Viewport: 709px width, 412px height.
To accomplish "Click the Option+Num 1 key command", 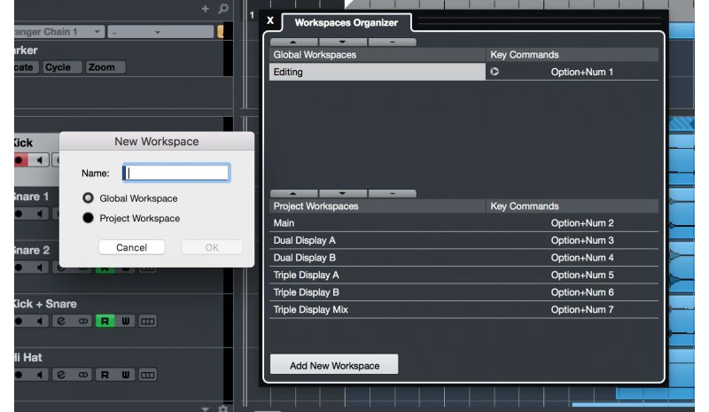I will (582, 72).
